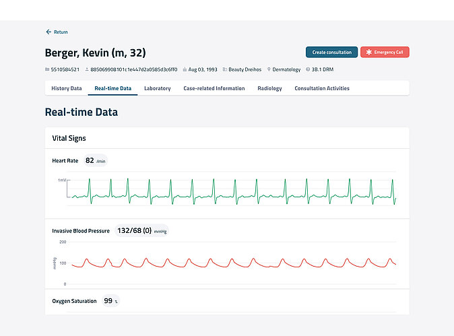Screen dimensions: 454x336
Task: Click the Heart Rate label
Action: [65, 161]
